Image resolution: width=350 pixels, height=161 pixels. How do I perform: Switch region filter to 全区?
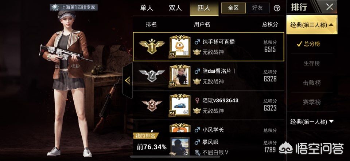[233, 8]
